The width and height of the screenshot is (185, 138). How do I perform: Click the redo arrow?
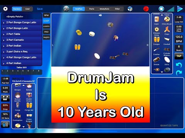179,72
